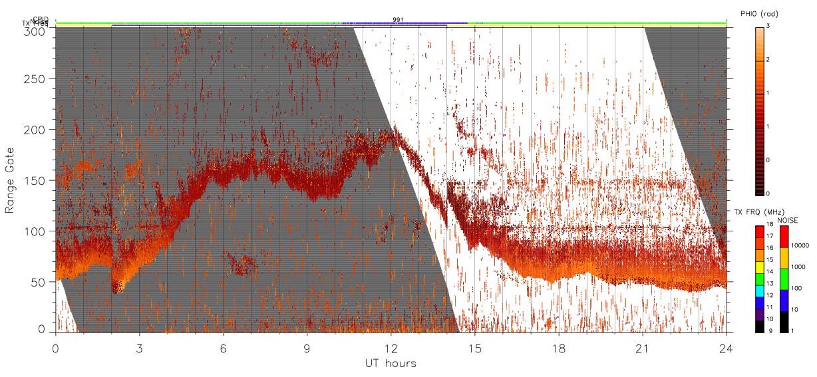817x377 pixels.
Task: Click the '17' label on the TX FRQ scale
Action: click(770, 236)
